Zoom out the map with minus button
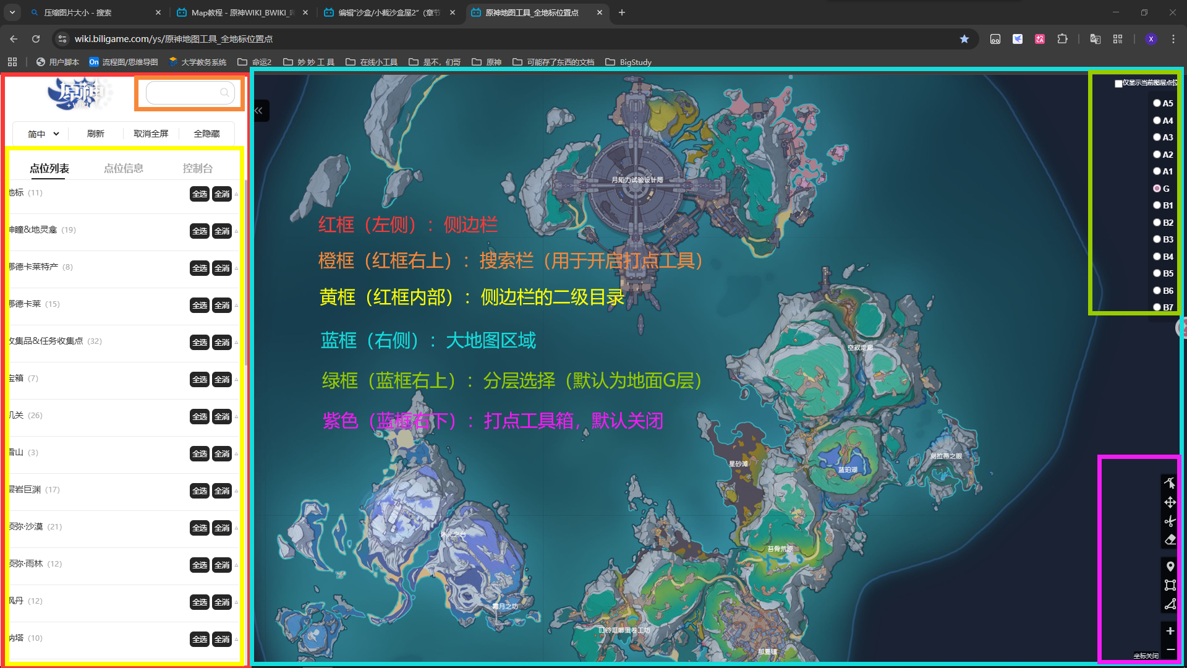The height and width of the screenshot is (668, 1187). pyautogui.click(x=1170, y=649)
